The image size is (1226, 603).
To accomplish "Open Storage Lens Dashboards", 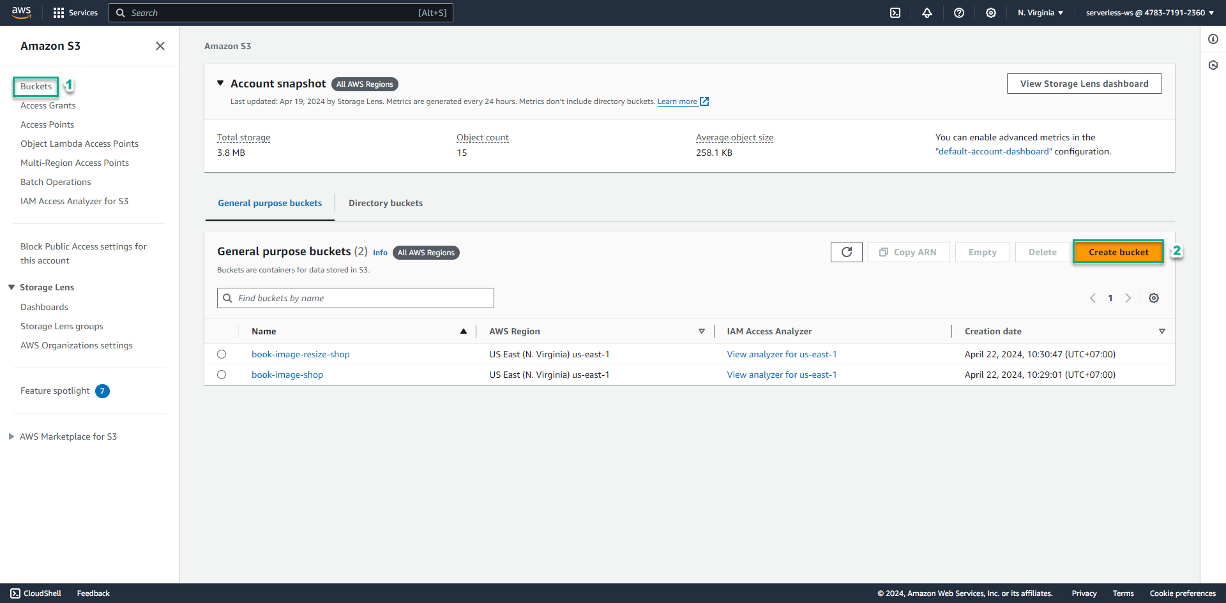I will (44, 307).
